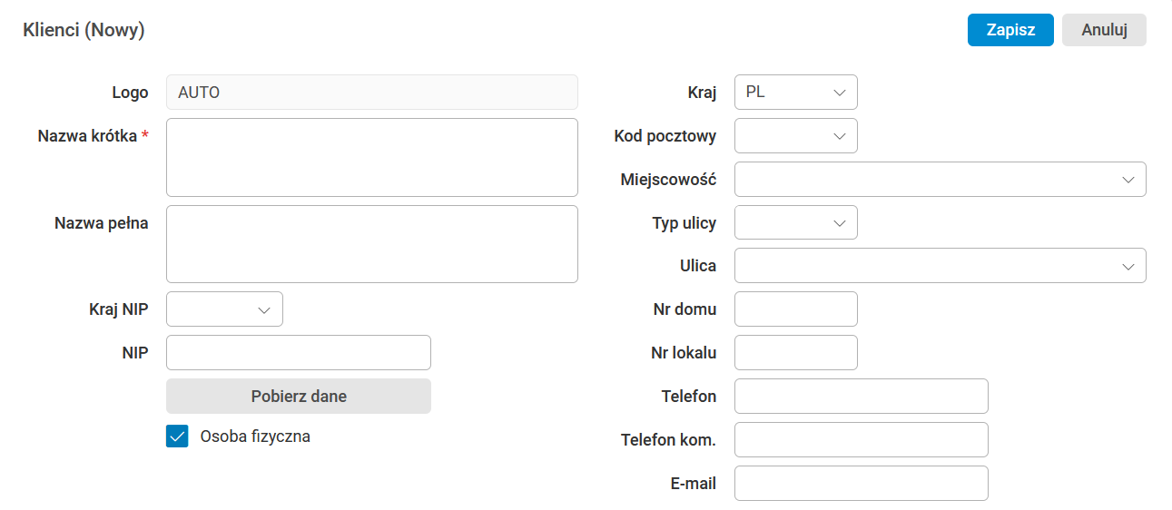Select the E-mail input field
1172x510 pixels.
click(x=860, y=484)
